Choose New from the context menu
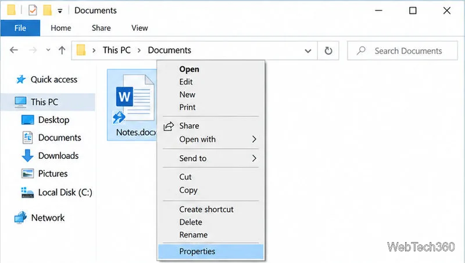Image resolution: width=465 pixels, height=263 pixels. (187, 95)
